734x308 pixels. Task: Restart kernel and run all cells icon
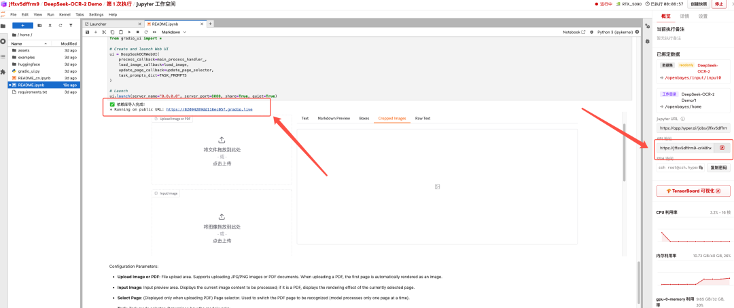click(x=154, y=33)
